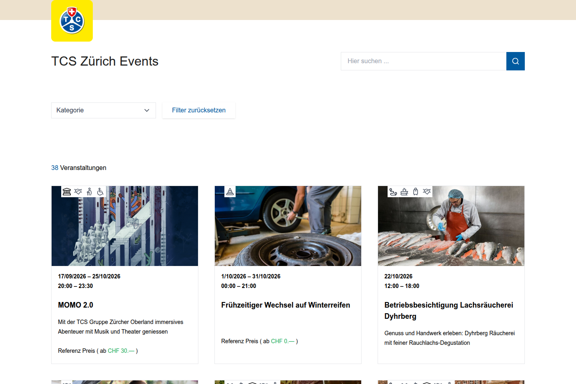Click time '12:00 – 18:00'
Image resolution: width=576 pixels, height=384 pixels.
[x=402, y=286]
